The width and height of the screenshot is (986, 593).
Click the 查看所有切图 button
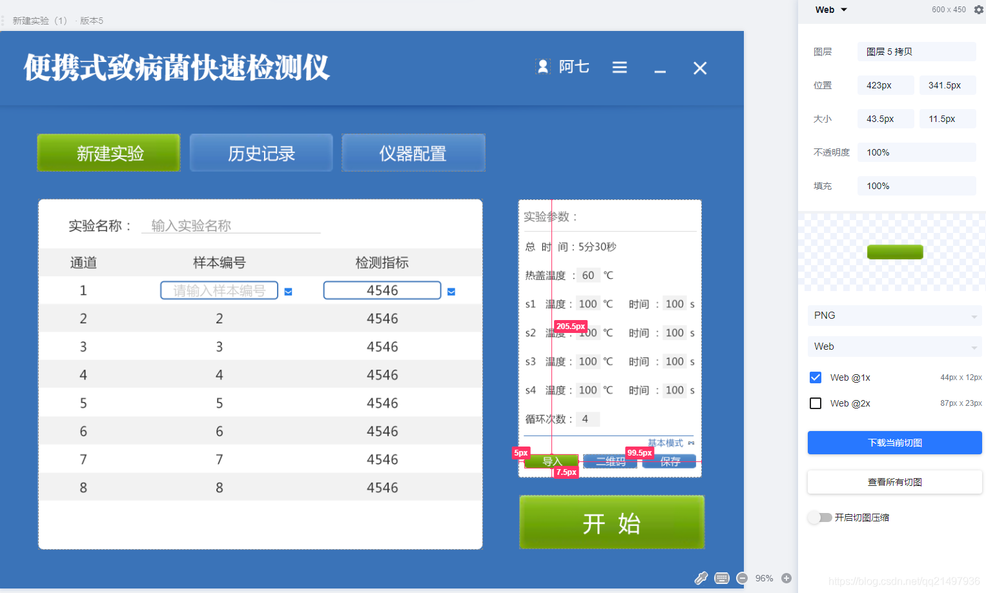(x=894, y=482)
